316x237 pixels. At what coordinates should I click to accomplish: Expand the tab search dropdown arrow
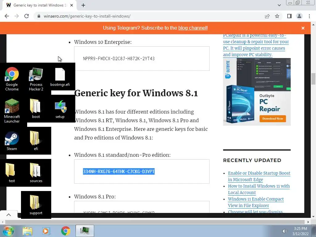click(279, 5)
